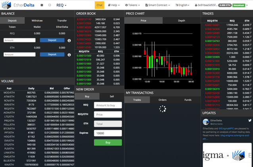The height and width of the screenshot is (167, 253).
Task: Click the green Buy submit button
Action: 108,142
